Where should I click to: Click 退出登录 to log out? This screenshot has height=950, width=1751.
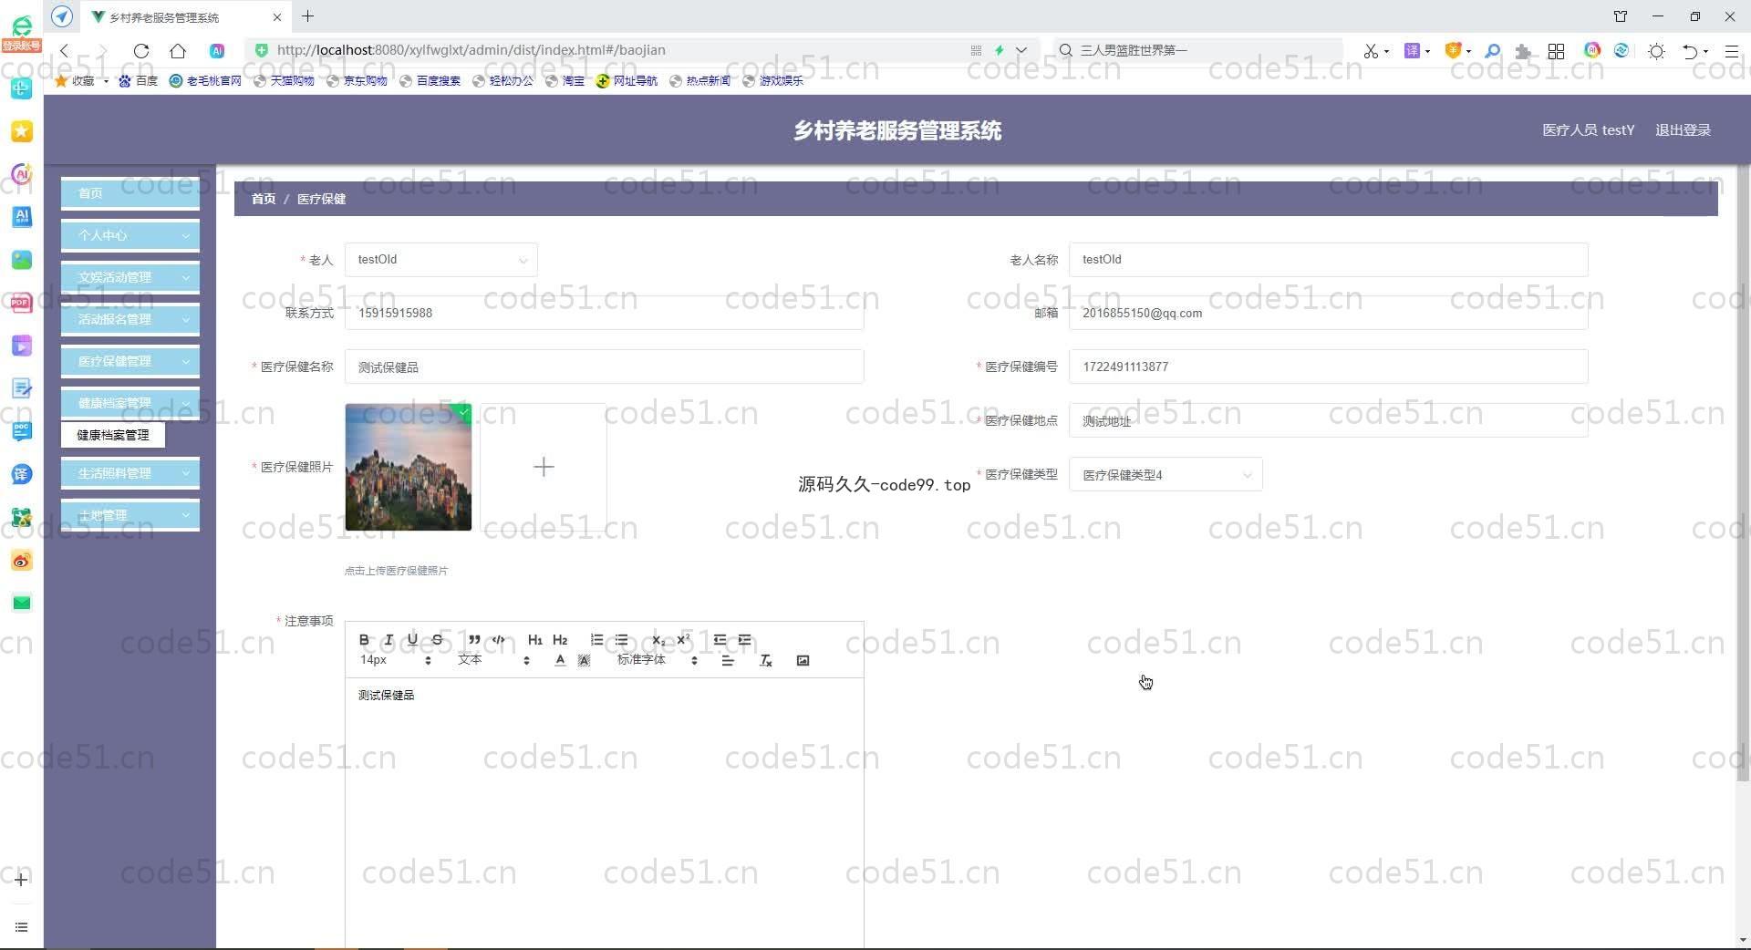(1683, 130)
